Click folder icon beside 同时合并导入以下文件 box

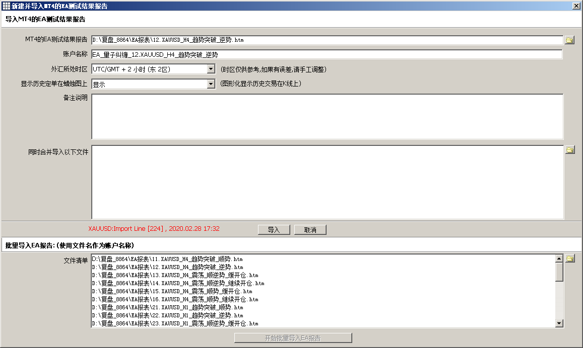click(569, 150)
